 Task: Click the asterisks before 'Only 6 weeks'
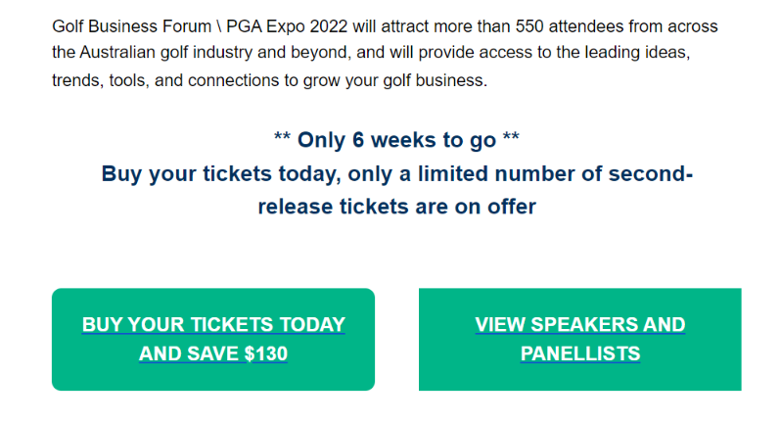[x=282, y=137]
